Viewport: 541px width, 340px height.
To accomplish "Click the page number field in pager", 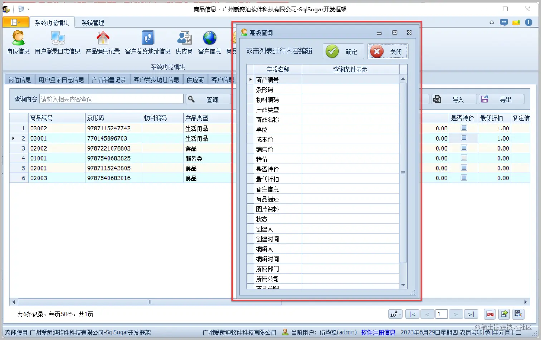I will click(441, 314).
